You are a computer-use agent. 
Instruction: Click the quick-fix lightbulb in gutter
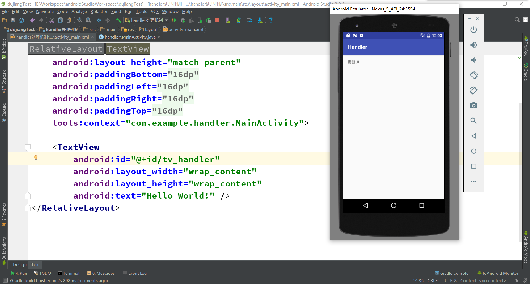[x=36, y=158]
